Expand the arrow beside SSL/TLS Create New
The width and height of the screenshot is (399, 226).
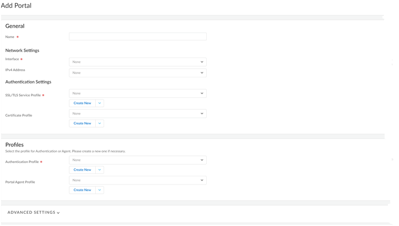[x=100, y=103]
